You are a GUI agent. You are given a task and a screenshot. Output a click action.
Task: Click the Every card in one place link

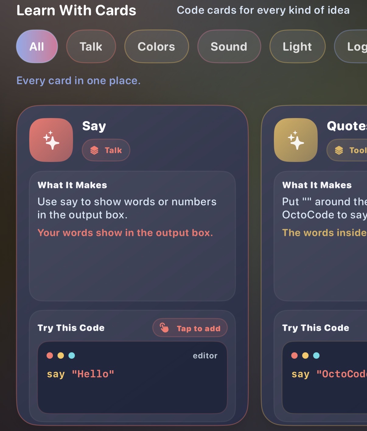coord(79,81)
